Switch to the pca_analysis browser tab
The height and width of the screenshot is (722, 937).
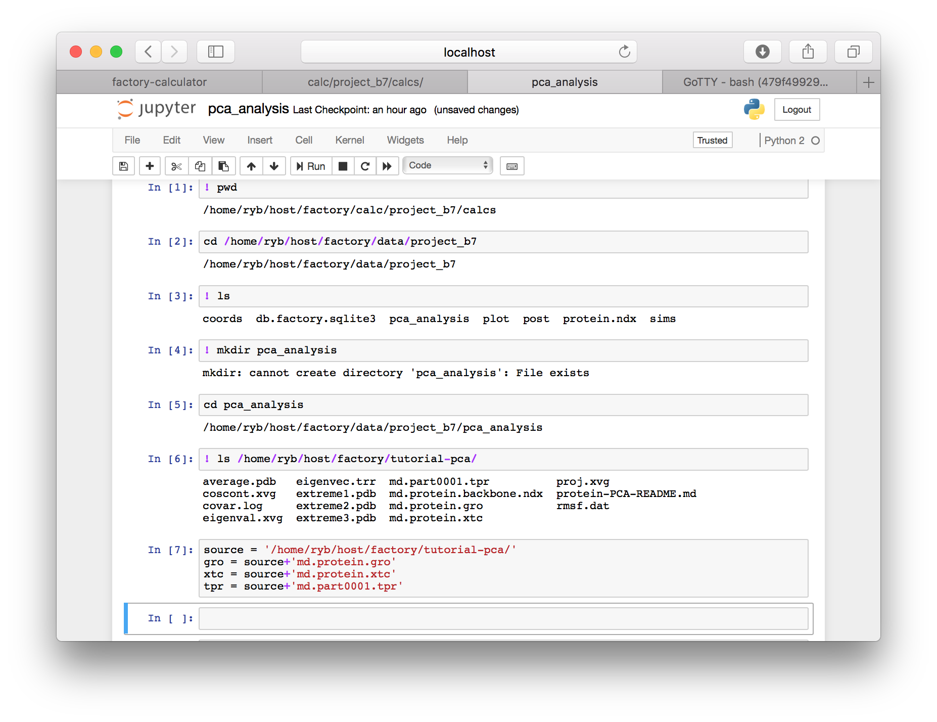click(x=565, y=82)
